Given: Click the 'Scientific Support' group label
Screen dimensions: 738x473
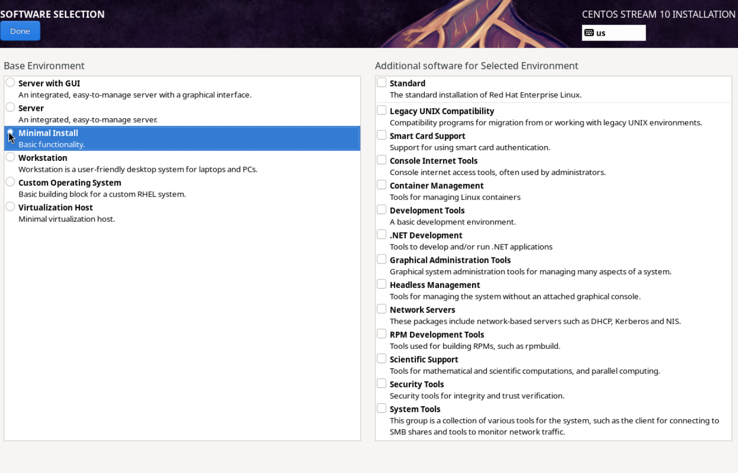Looking at the screenshot, I should pyautogui.click(x=424, y=359).
